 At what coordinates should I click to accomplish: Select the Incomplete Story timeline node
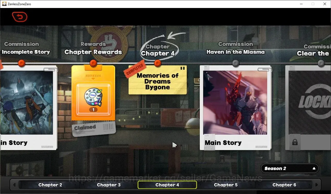tap(22, 63)
